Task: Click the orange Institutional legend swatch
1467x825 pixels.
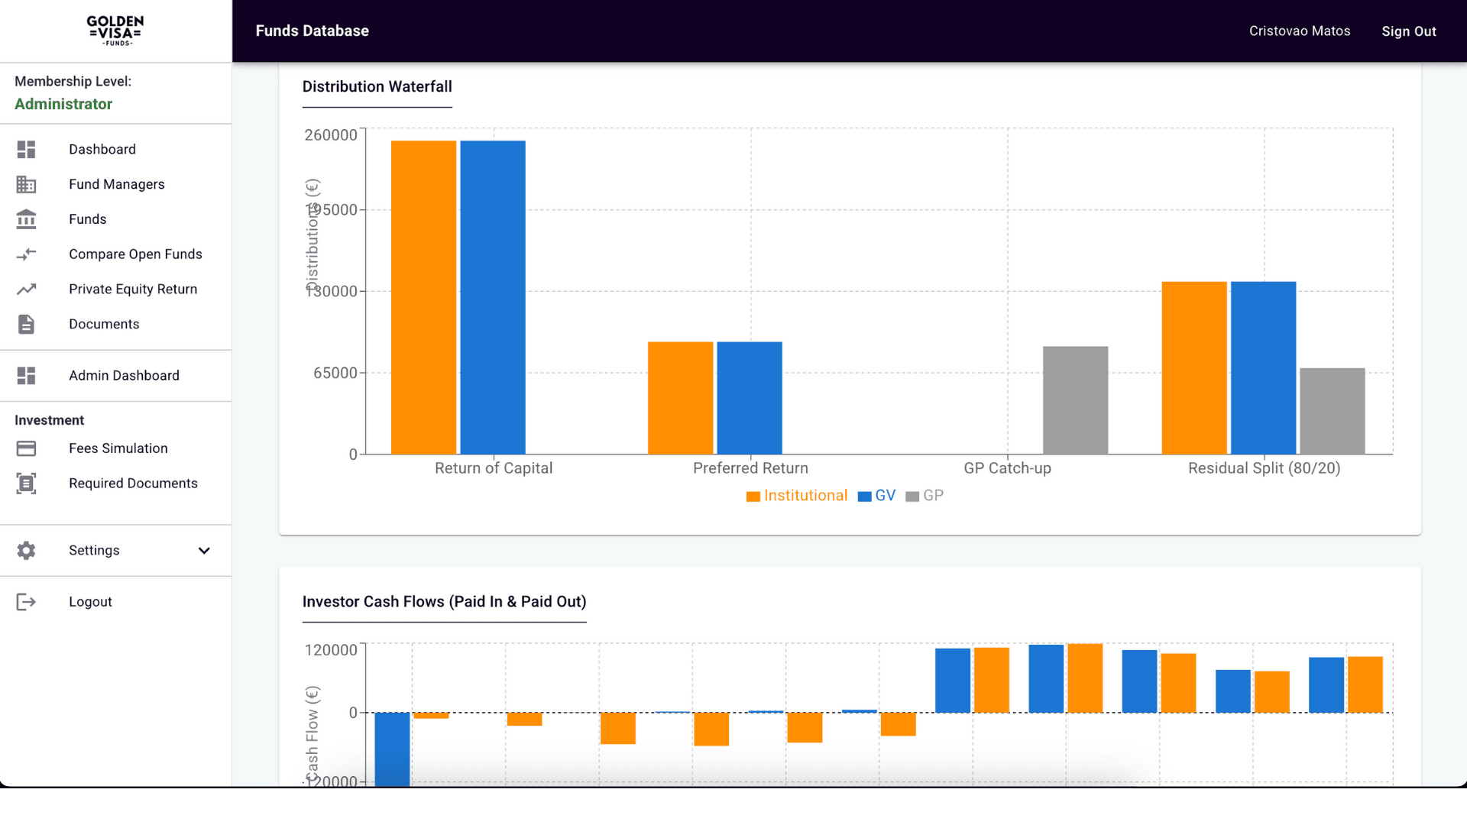Action: tap(753, 497)
